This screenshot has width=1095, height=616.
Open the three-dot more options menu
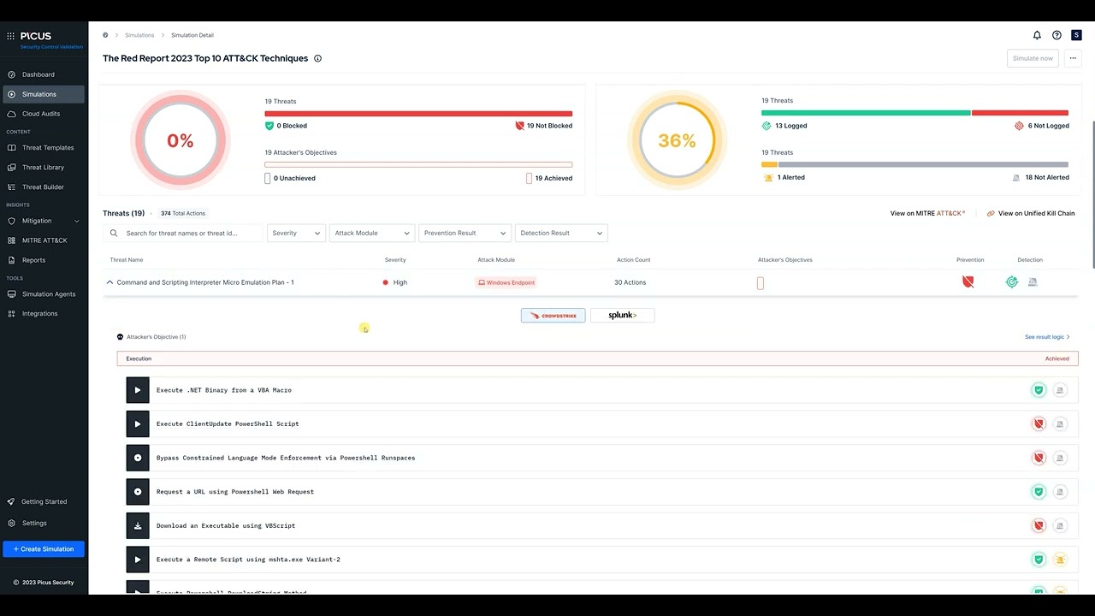(1073, 58)
